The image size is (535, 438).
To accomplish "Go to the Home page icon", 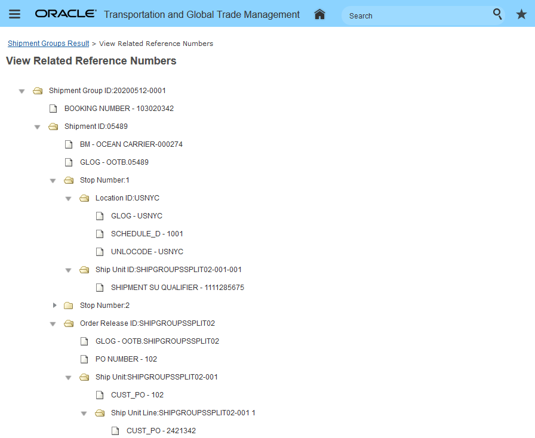I will click(x=319, y=14).
